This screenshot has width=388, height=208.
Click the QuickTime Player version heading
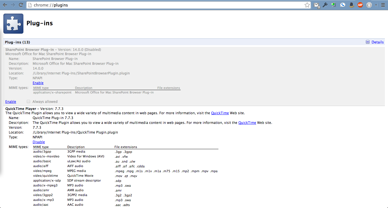pyautogui.click(x=34, y=109)
